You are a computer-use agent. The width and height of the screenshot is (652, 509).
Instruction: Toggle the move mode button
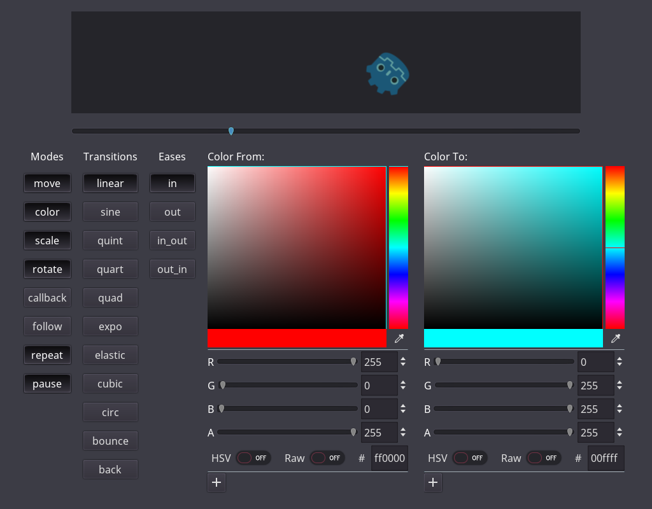[x=47, y=183]
